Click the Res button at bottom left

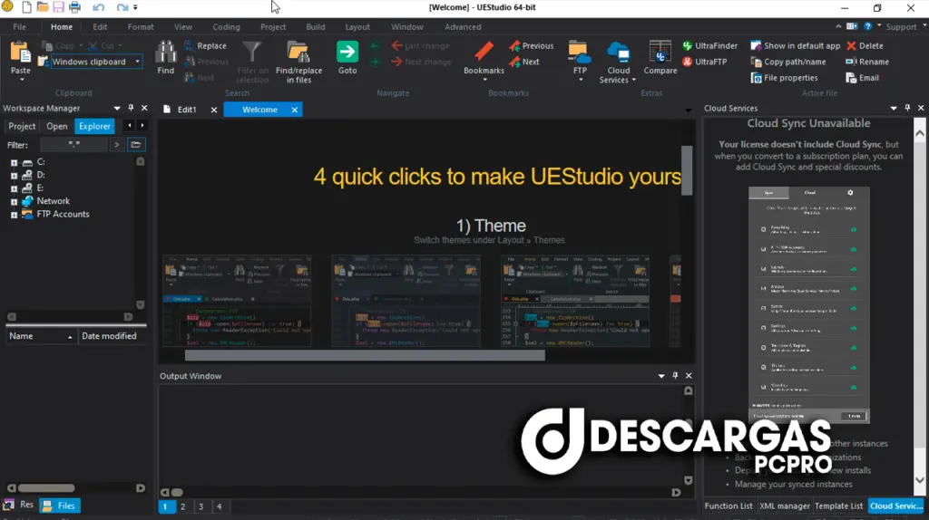click(19, 505)
